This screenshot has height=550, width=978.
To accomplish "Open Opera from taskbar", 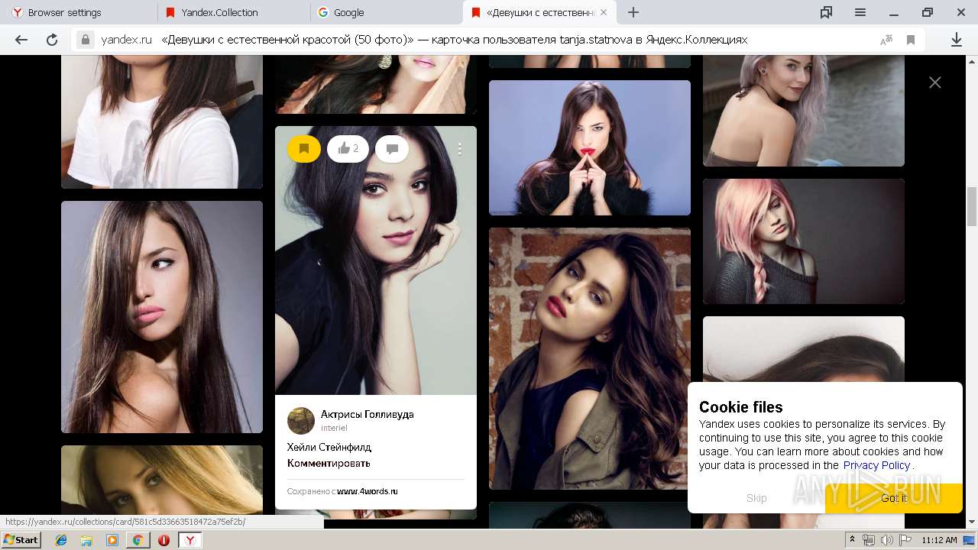I will pyautogui.click(x=164, y=540).
